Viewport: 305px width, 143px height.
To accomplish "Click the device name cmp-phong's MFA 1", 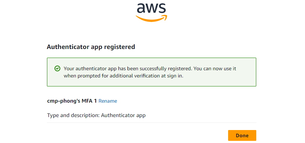I will pos(72,101).
